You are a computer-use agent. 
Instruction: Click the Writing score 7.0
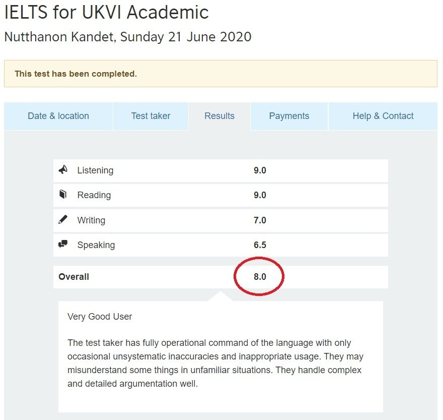pos(260,220)
